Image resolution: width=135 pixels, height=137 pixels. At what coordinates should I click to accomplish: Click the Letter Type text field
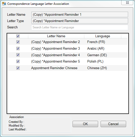80,21
